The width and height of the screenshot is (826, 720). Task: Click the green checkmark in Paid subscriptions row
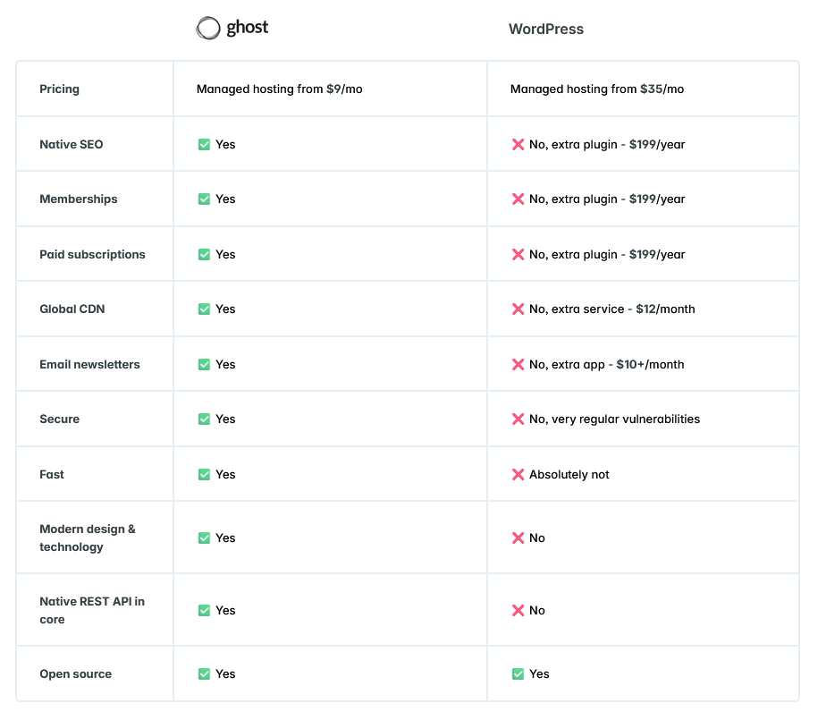(205, 255)
